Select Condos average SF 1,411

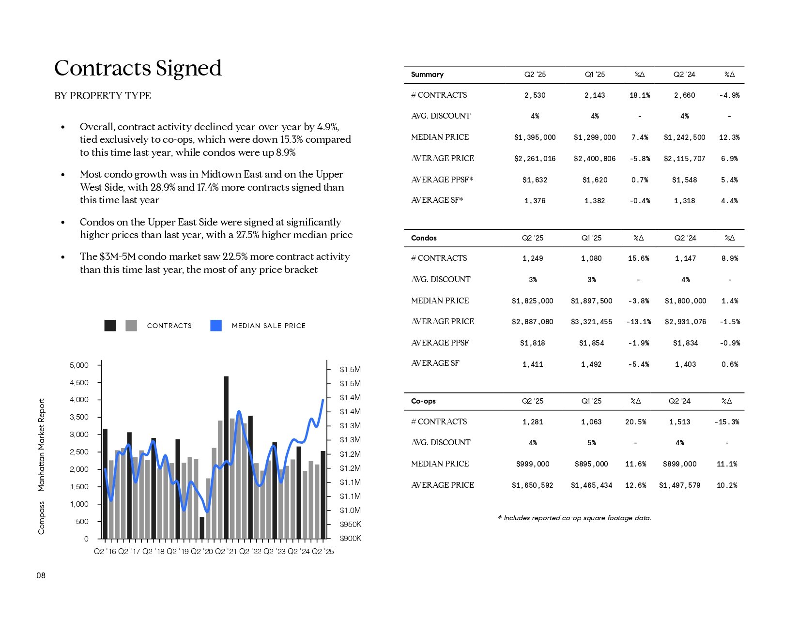coord(533,364)
